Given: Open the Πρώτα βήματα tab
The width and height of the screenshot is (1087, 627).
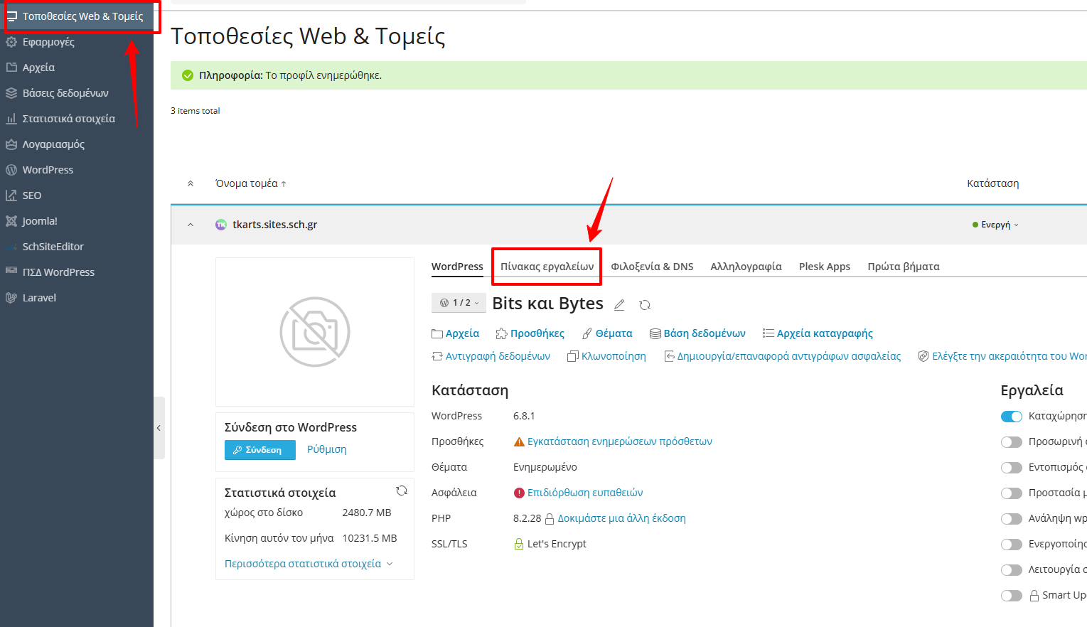Looking at the screenshot, I should click(904, 267).
